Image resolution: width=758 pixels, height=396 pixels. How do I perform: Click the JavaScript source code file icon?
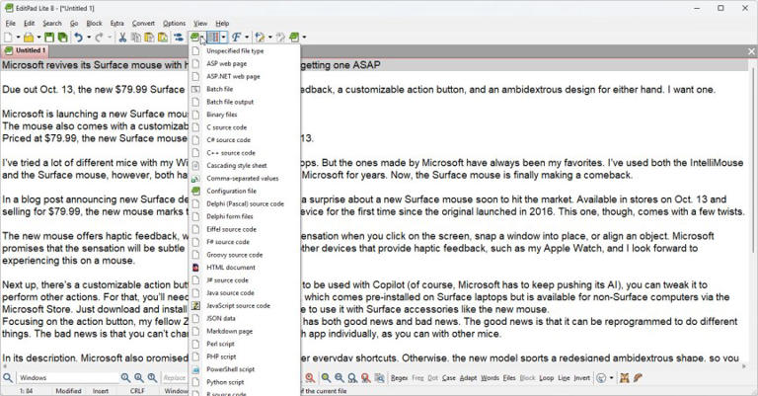pos(195,305)
